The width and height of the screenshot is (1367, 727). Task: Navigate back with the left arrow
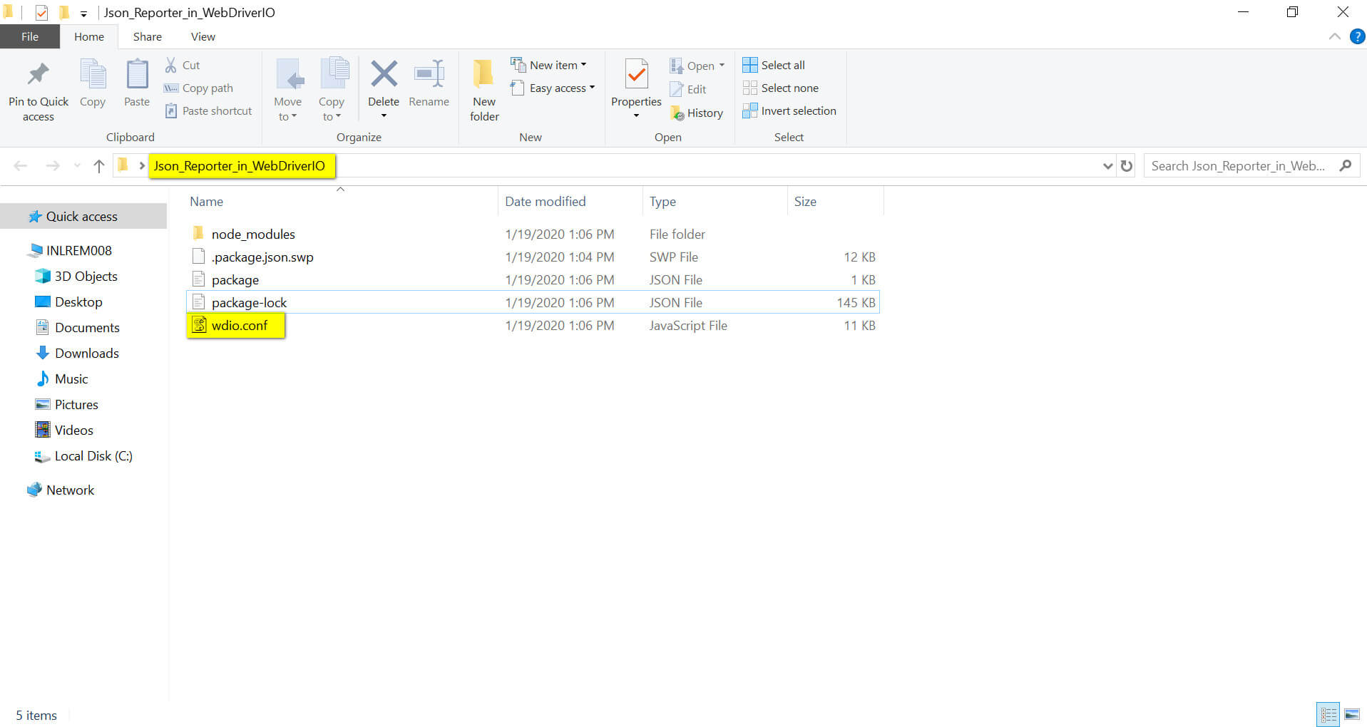[x=21, y=166]
